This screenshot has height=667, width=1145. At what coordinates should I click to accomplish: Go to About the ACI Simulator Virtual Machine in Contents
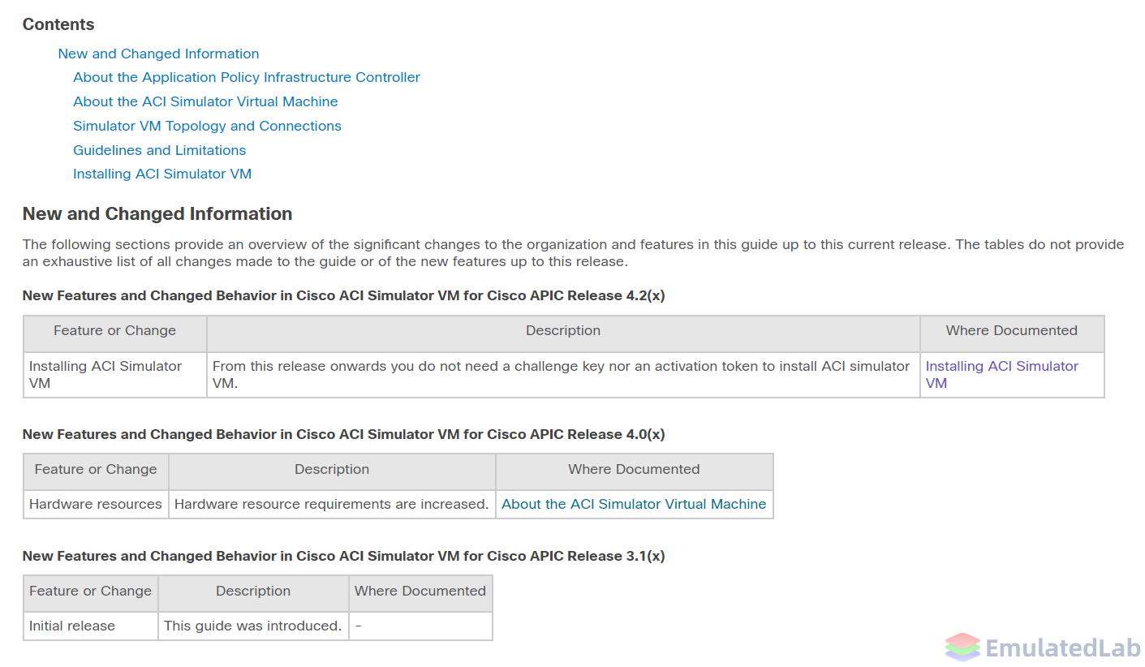coord(205,101)
